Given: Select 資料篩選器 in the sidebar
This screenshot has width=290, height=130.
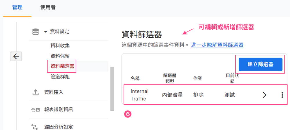Looking at the screenshot, I should point(61,66).
